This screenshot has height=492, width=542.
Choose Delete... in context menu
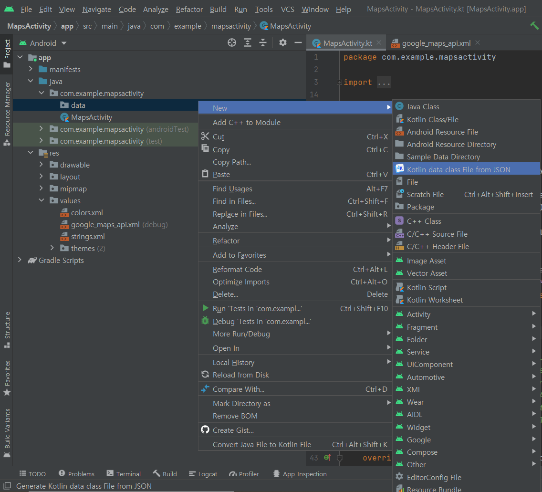(295, 294)
